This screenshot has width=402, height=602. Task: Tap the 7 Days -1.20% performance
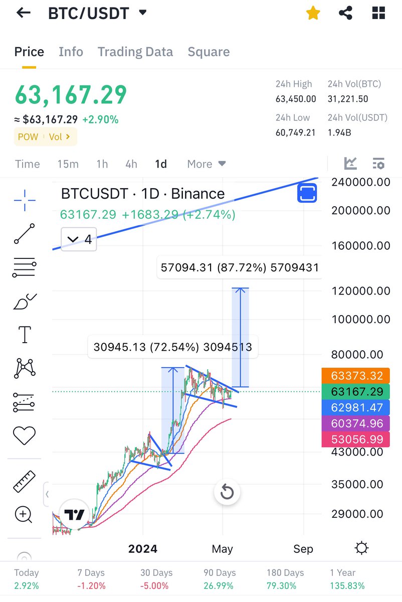click(x=91, y=579)
